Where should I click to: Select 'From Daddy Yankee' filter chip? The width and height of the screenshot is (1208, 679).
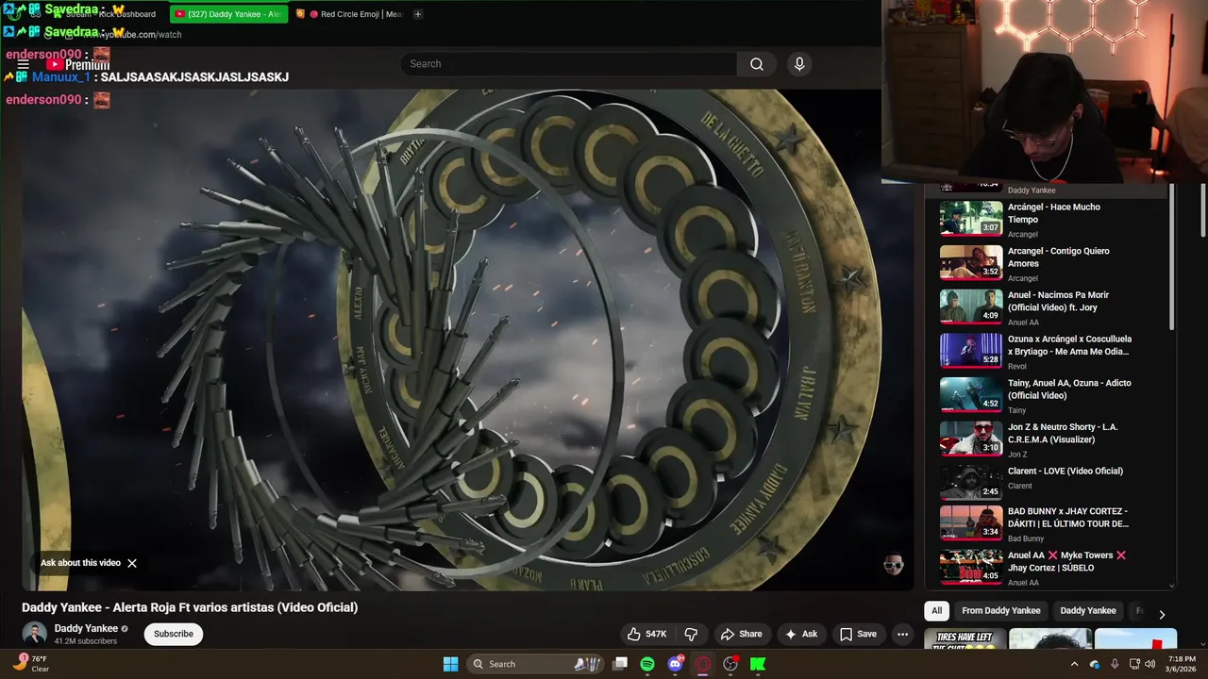click(x=1000, y=610)
